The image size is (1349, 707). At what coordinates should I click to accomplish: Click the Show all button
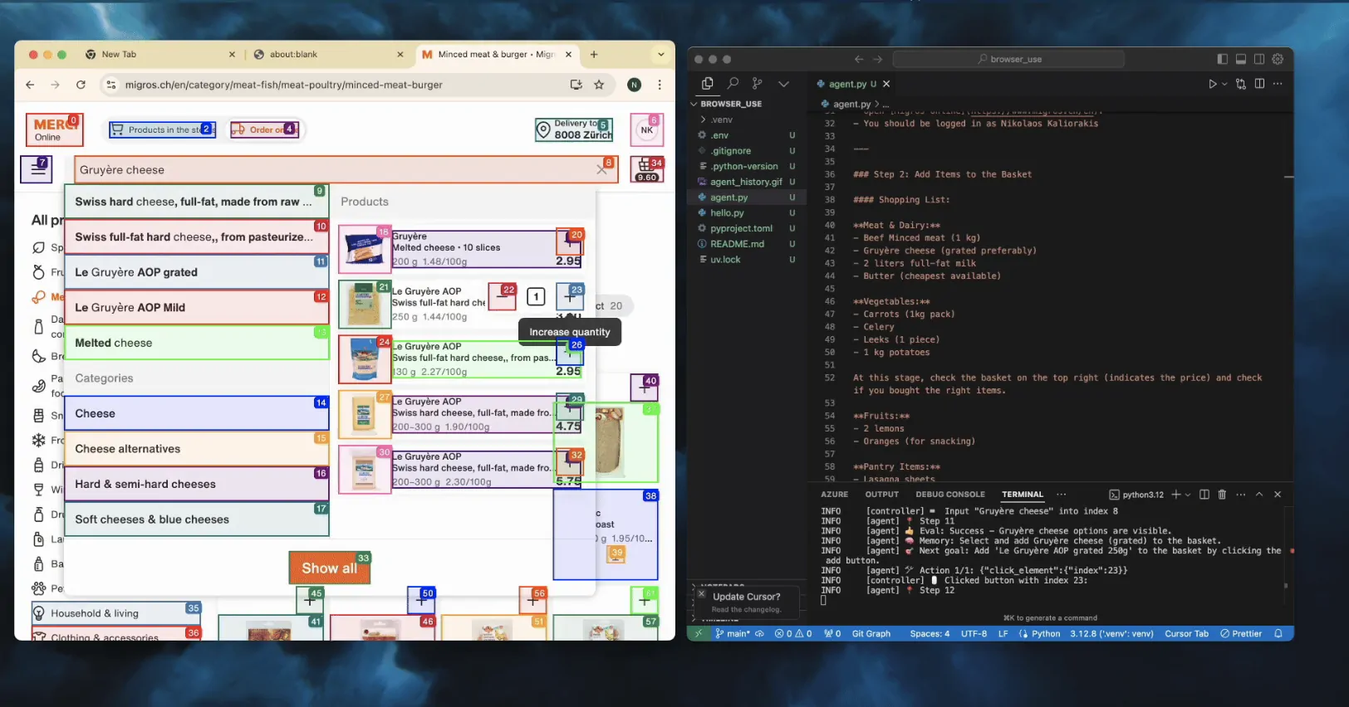329,568
